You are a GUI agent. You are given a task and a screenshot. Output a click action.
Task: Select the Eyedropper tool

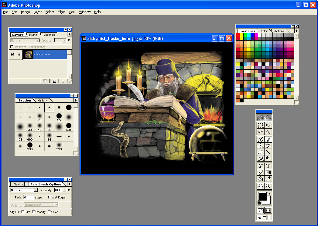[x=268, y=179]
